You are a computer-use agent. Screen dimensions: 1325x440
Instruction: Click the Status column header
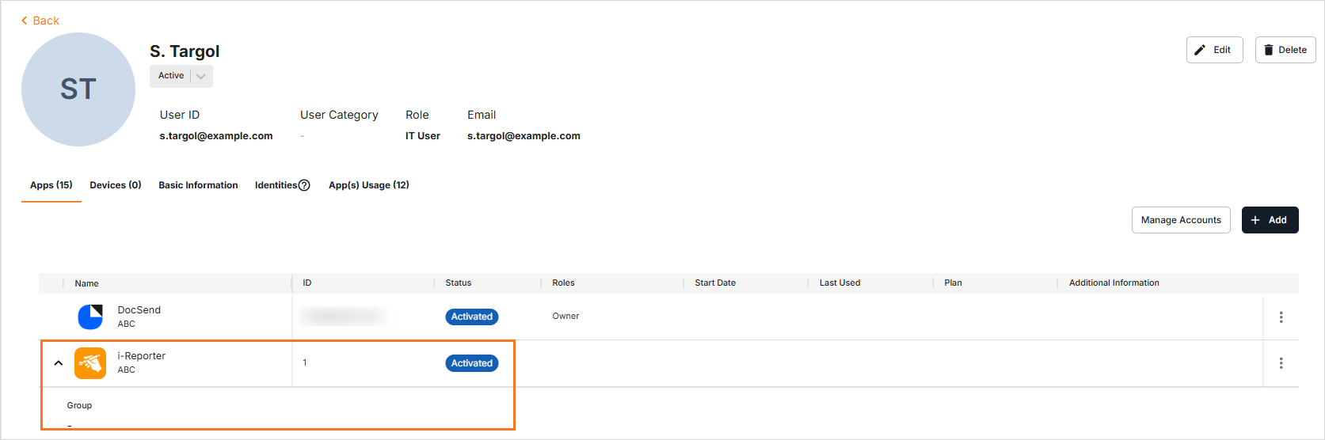458,283
